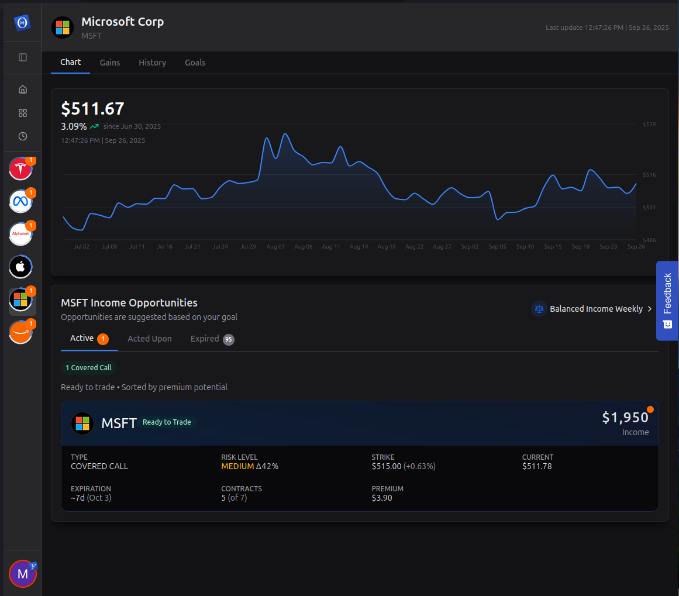
Task: Filter by 1 Covered Call chip
Action: tap(88, 368)
